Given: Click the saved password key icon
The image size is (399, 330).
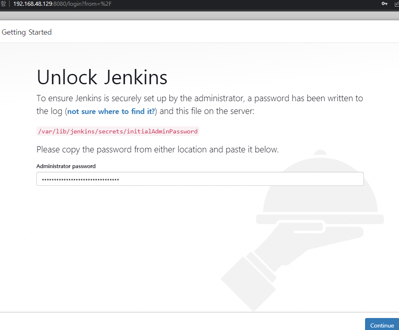Looking at the screenshot, I should [x=384, y=4].
